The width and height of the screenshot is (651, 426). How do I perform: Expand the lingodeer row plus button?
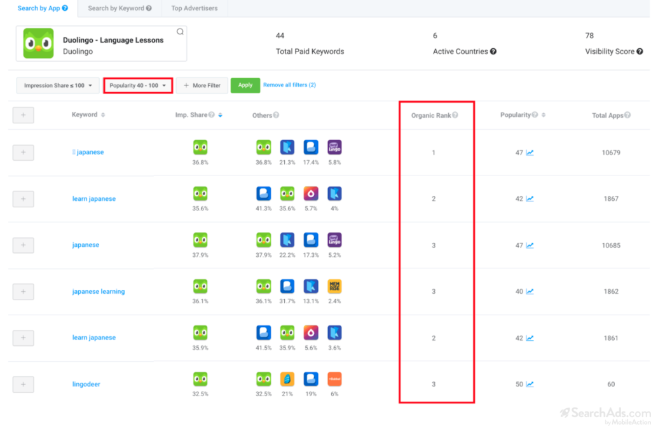pyautogui.click(x=23, y=384)
